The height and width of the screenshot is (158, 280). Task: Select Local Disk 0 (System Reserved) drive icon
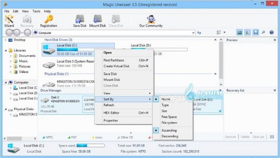tap(49, 65)
